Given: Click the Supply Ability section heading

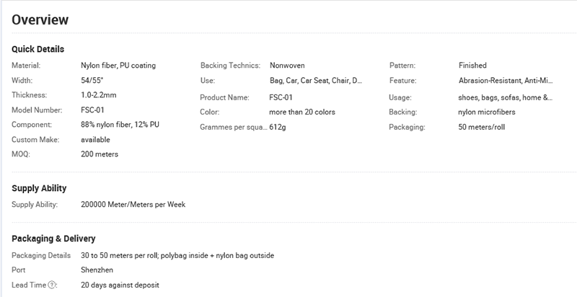Looking at the screenshot, I should [x=39, y=188].
